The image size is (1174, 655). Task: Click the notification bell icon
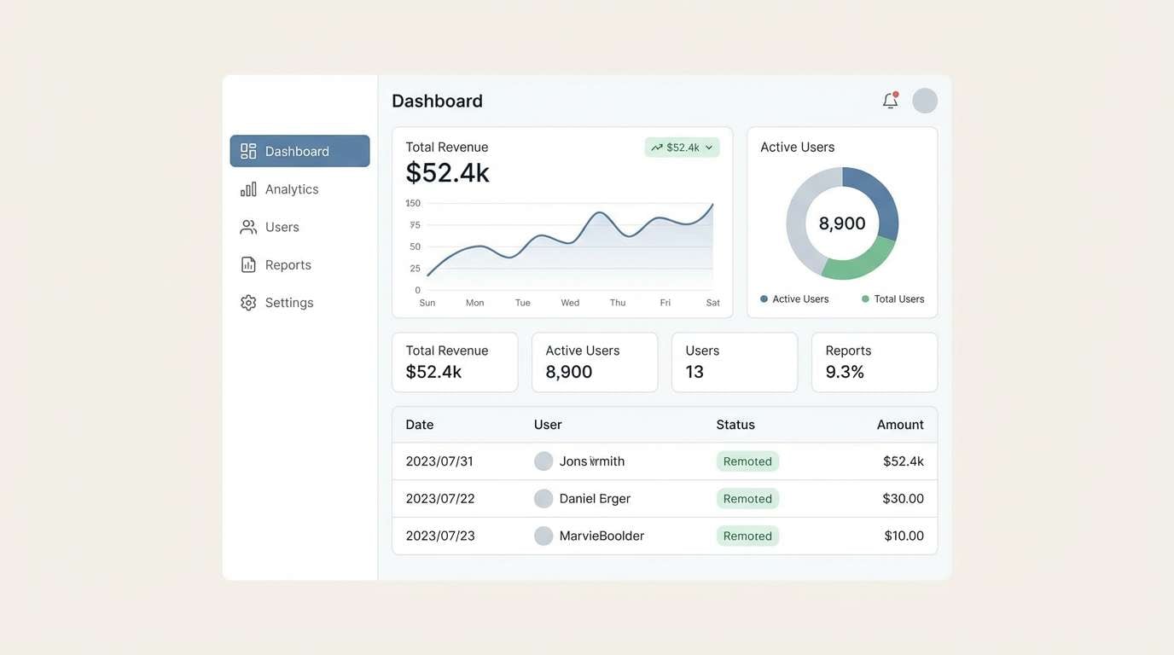[x=888, y=99]
